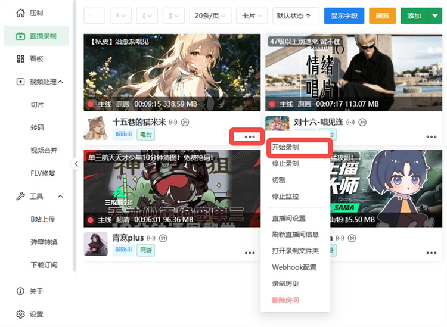Open the 20条/页 page size dropdown
The width and height of the screenshot is (447, 327).
click(210, 15)
